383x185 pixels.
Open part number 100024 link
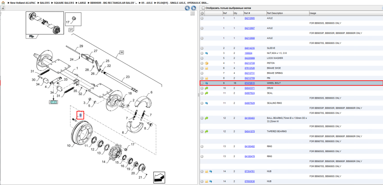coord(249,53)
